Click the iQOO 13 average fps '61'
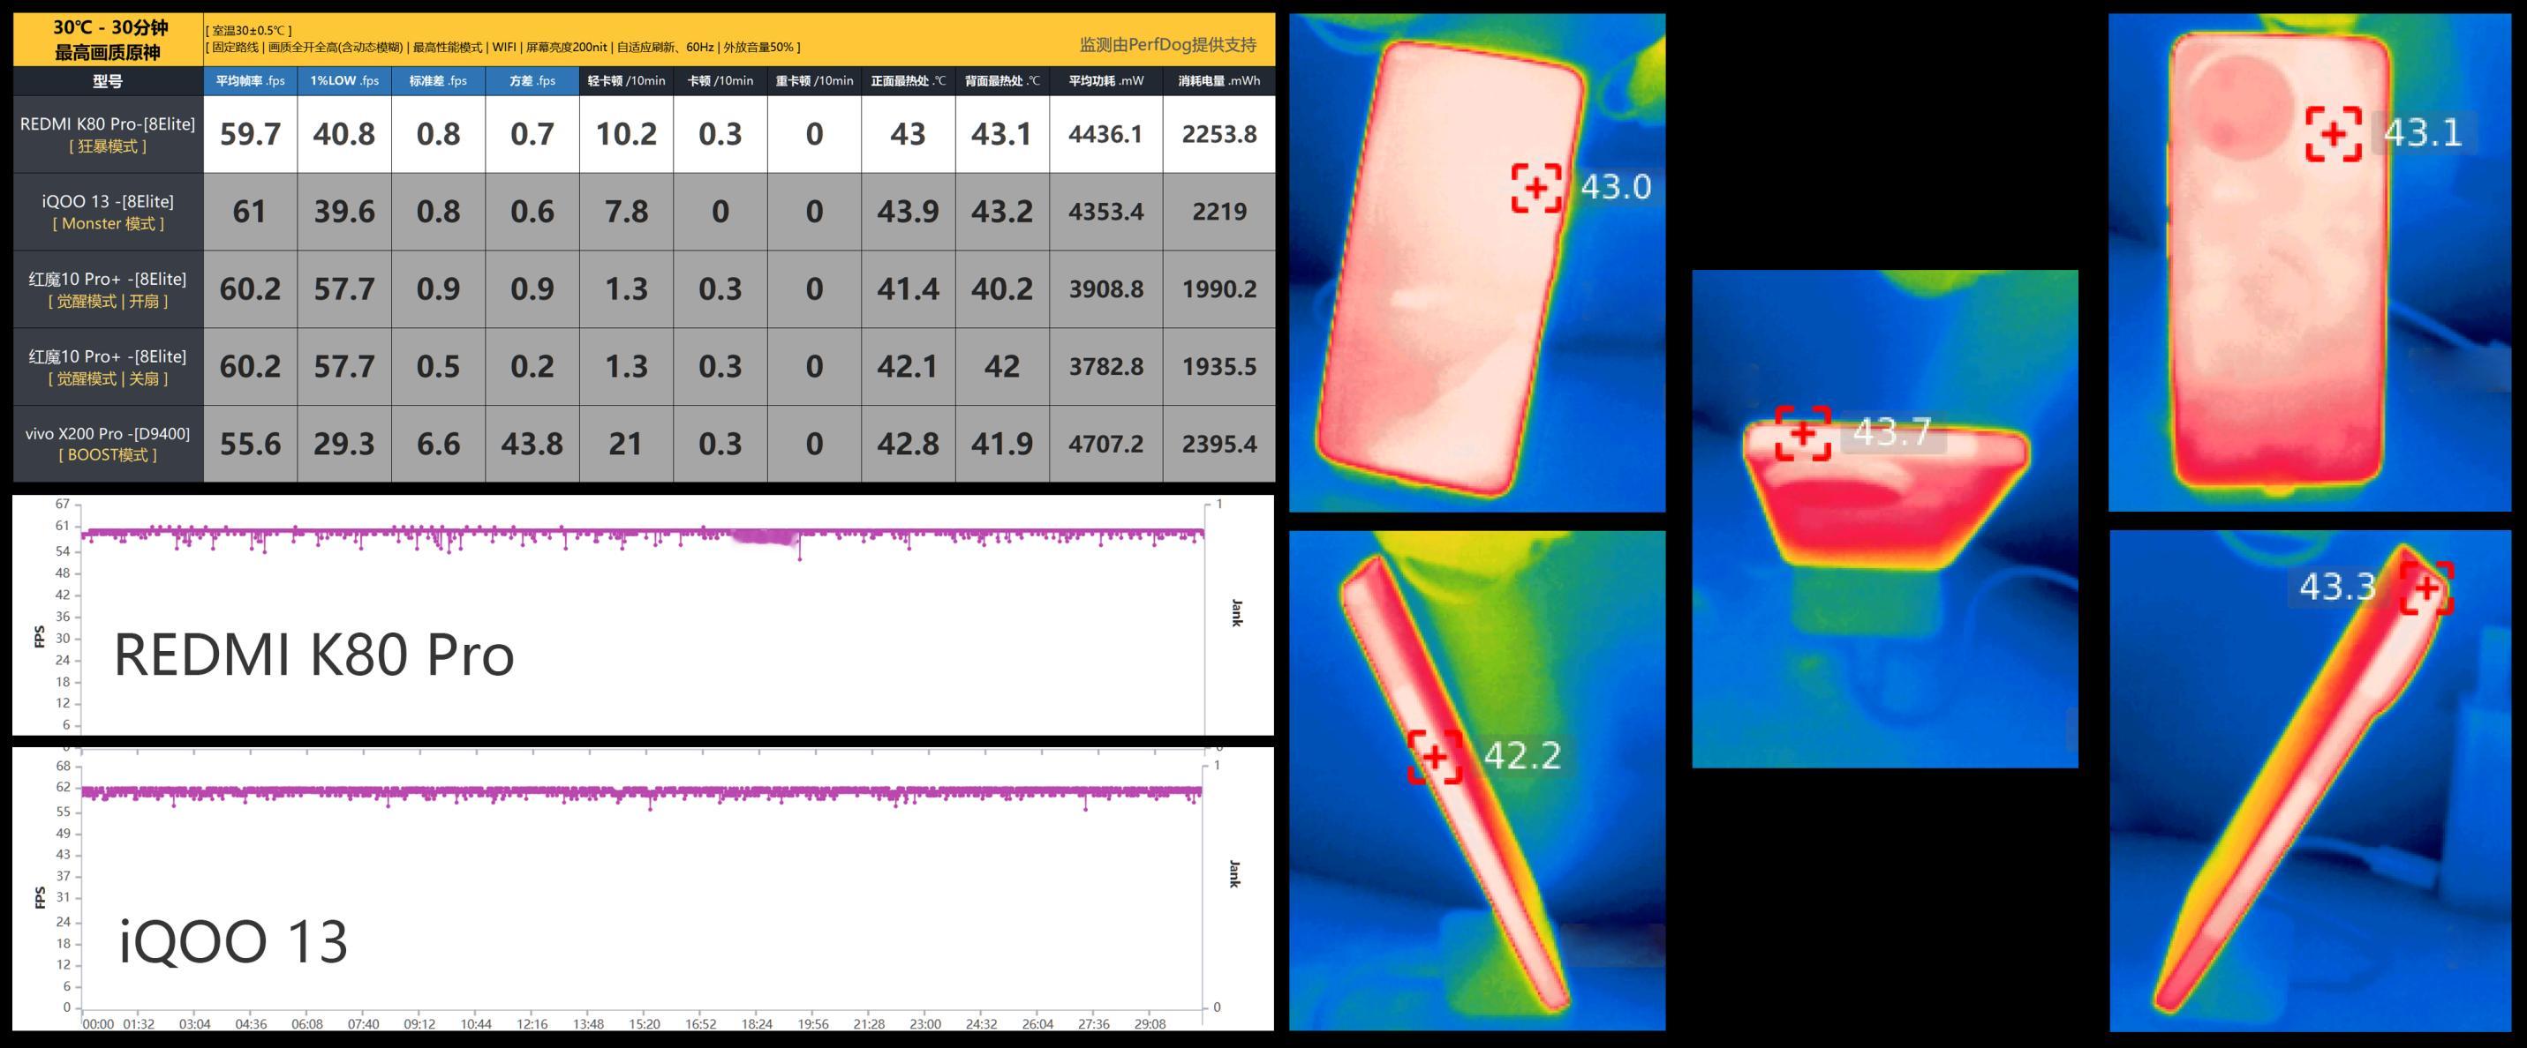This screenshot has width=2527, height=1048. 249,212
